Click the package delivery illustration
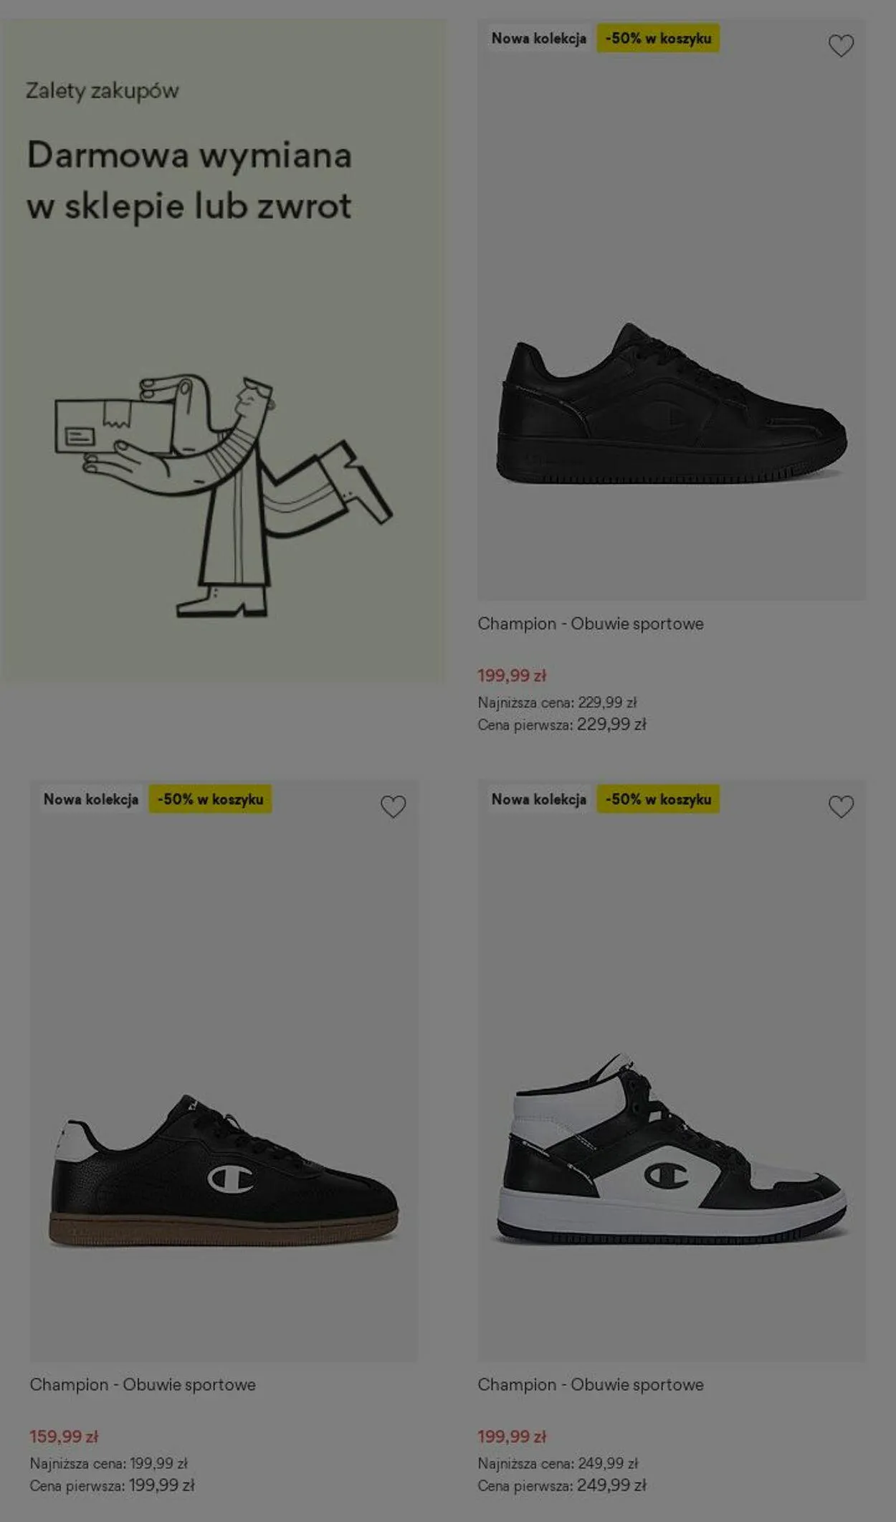 tap(223, 495)
